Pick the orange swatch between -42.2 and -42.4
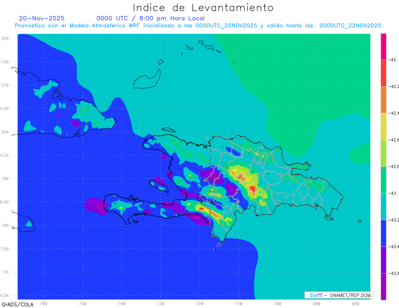399x308 pixels. click(383, 100)
